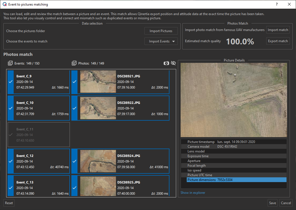The image size is (296, 210).
Task: Click the Qinertia logo in title bar
Action: 4,4
